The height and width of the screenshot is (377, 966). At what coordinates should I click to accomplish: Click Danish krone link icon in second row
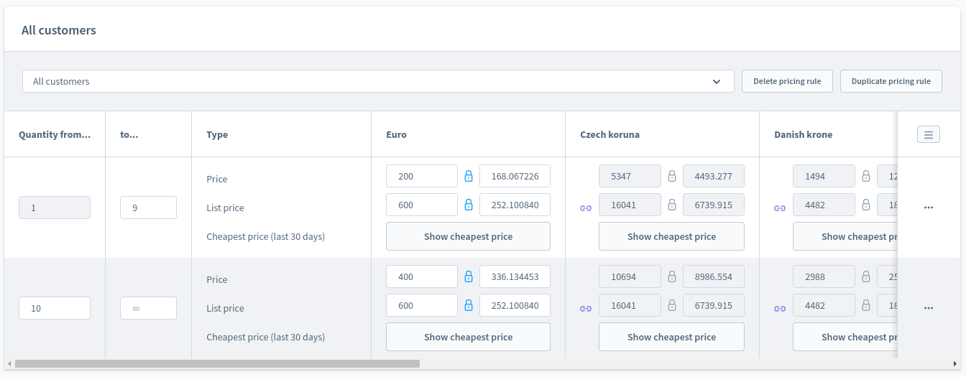[780, 308]
